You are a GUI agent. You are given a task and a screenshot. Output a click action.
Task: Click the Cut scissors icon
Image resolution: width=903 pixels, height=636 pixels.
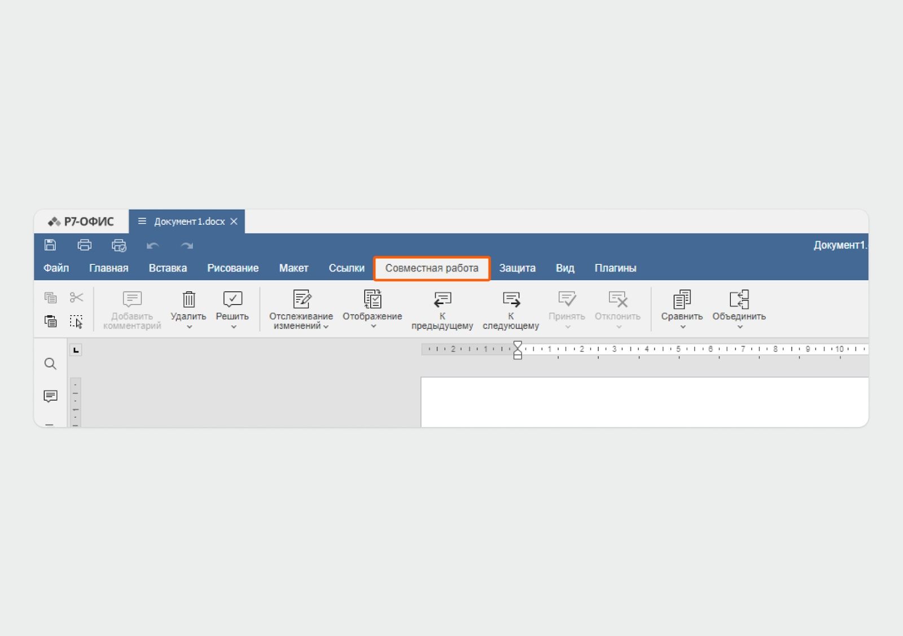tap(76, 297)
